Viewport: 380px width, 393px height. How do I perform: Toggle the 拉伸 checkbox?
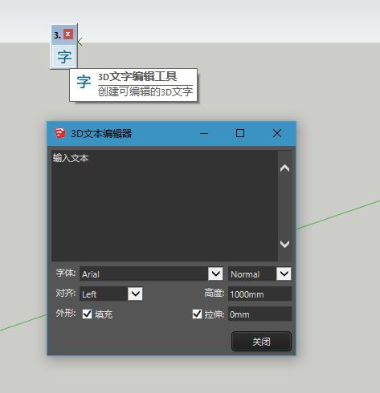197,314
